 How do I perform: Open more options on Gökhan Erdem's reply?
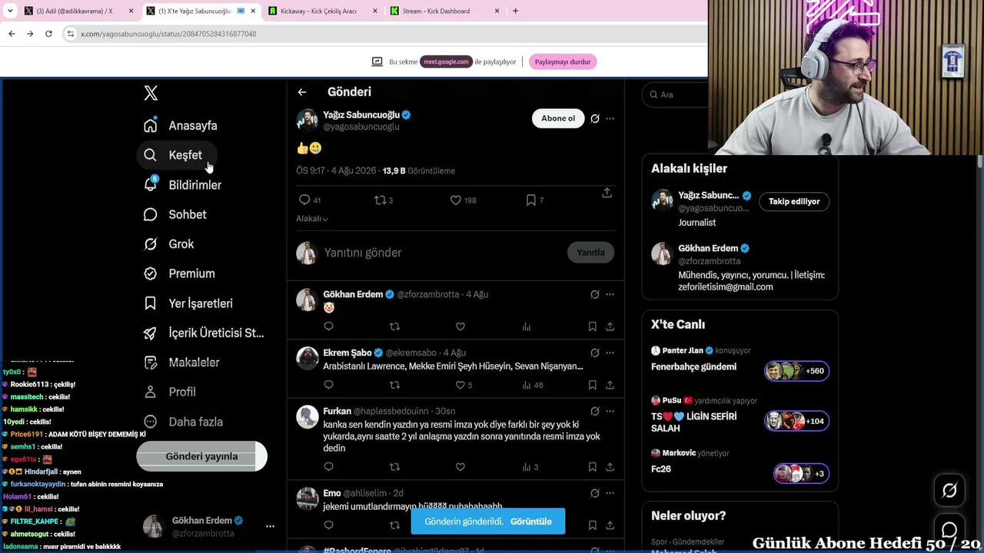coord(610,294)
